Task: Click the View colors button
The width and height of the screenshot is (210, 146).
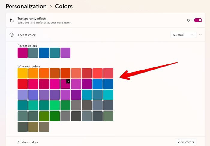Action: [x=186, y=142]
